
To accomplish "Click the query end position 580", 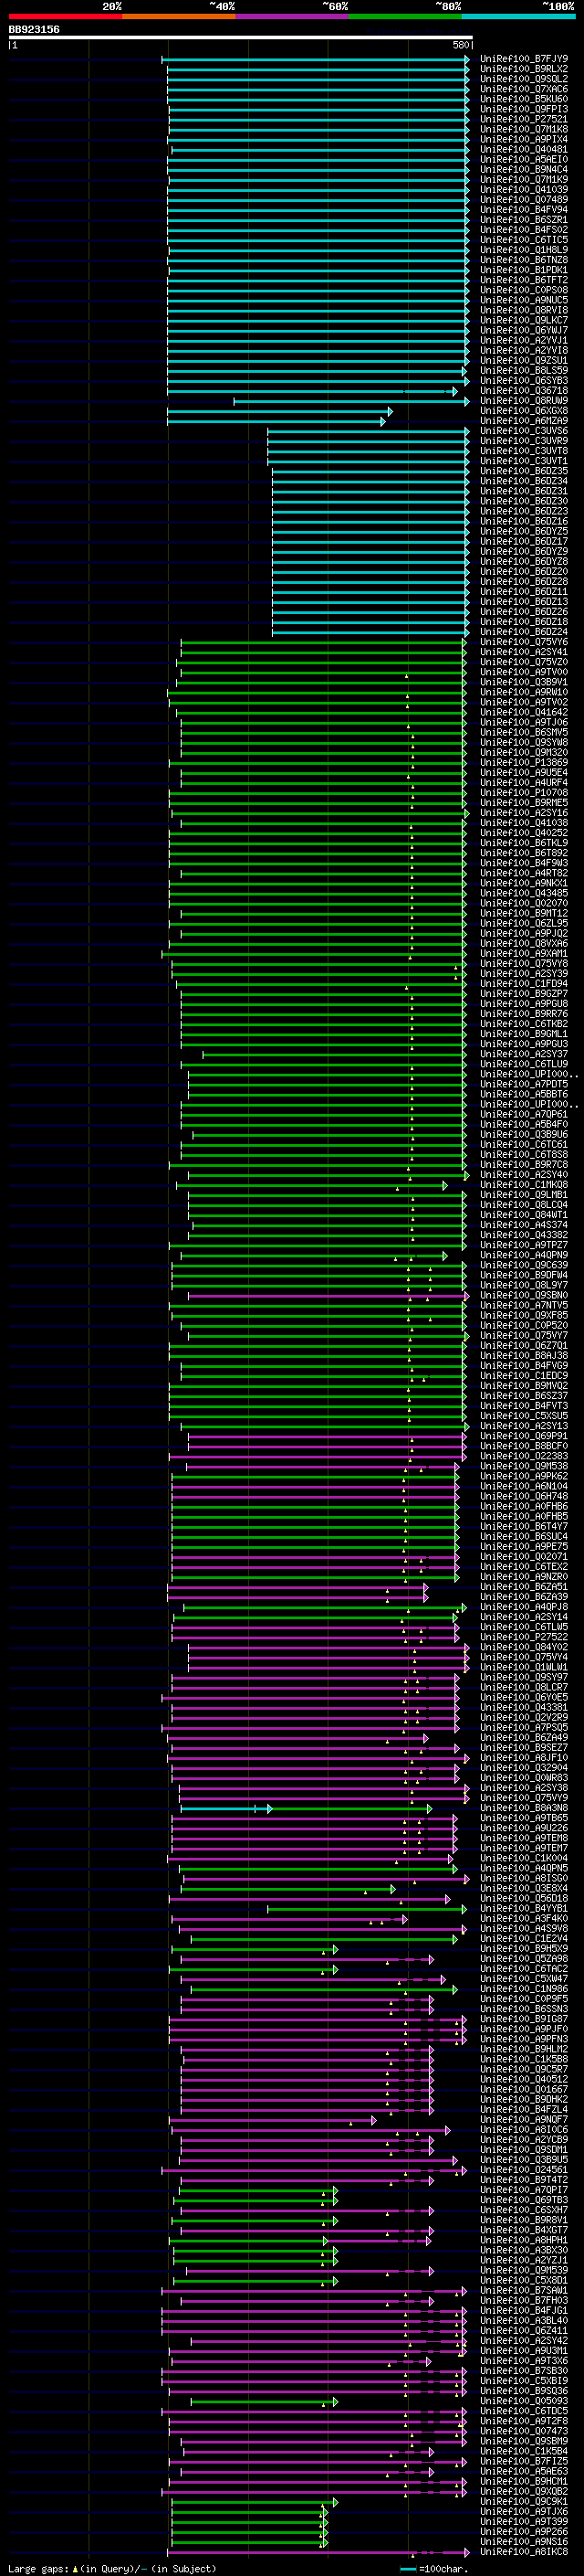I will point(461,45).
